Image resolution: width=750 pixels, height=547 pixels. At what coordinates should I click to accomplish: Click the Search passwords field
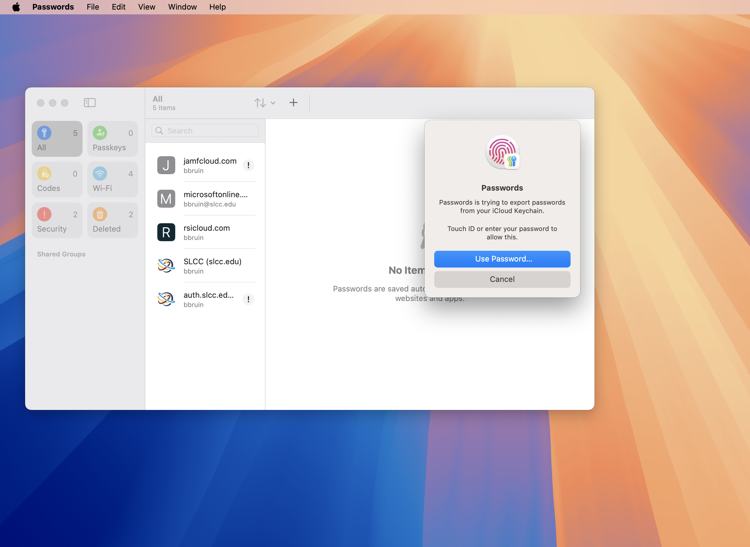pyautogui.click(x=205, y=131)
